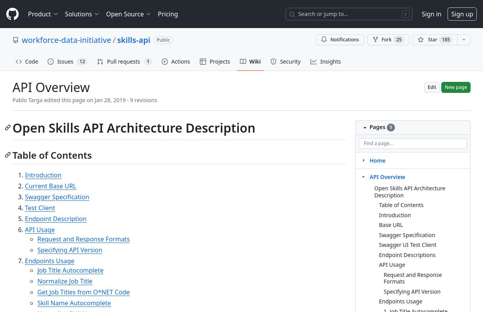Open the Issues tab

click(x=67, y=62)
